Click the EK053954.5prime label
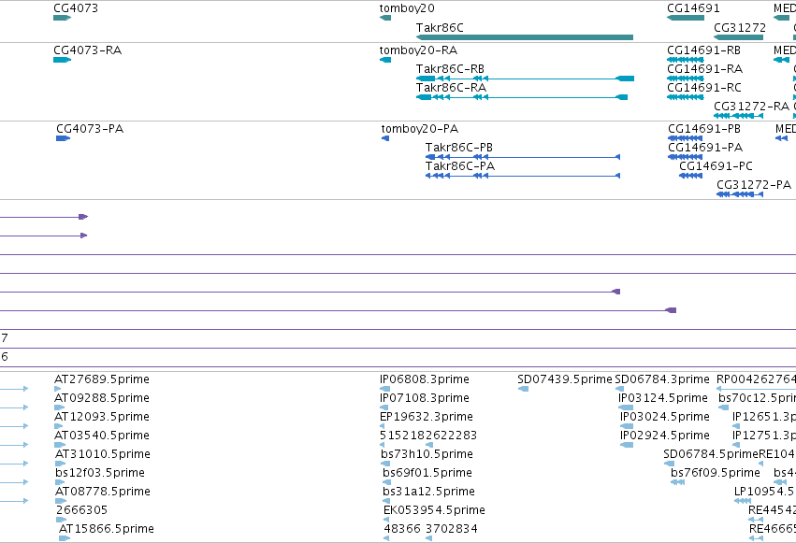 point(435,510)
